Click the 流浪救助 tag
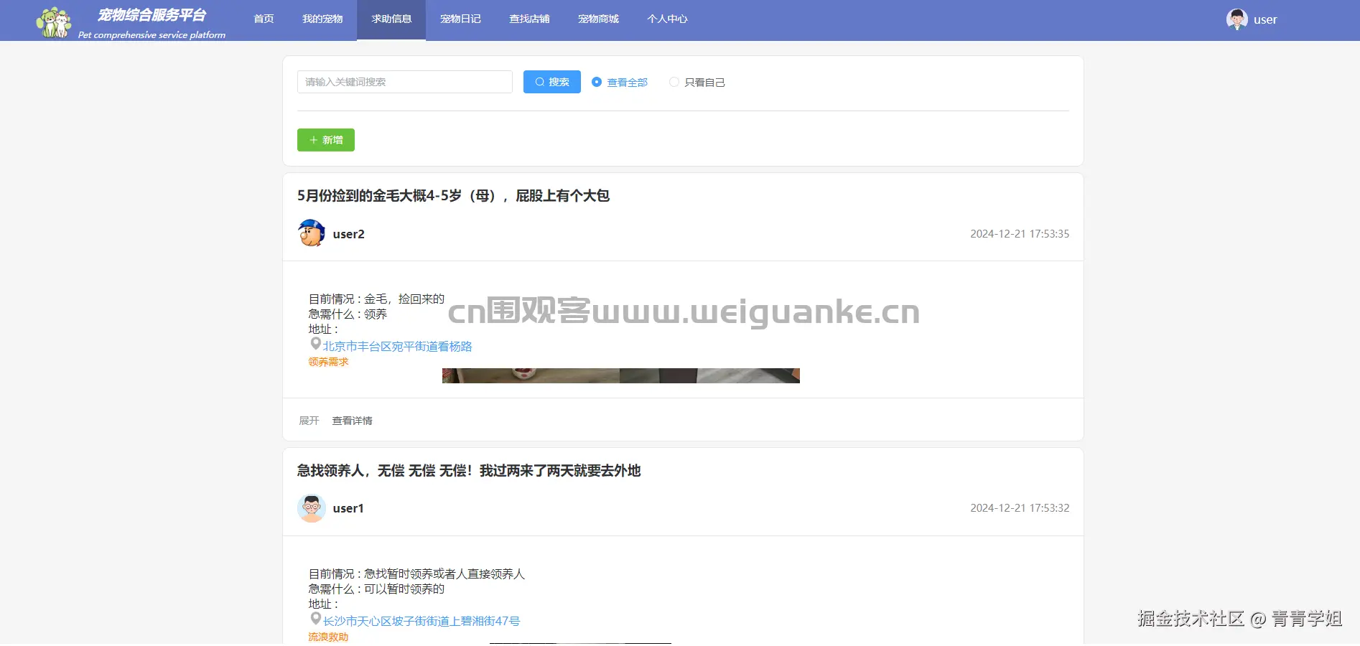This screenshot has height=646, width=1360. tap(327, 637)
